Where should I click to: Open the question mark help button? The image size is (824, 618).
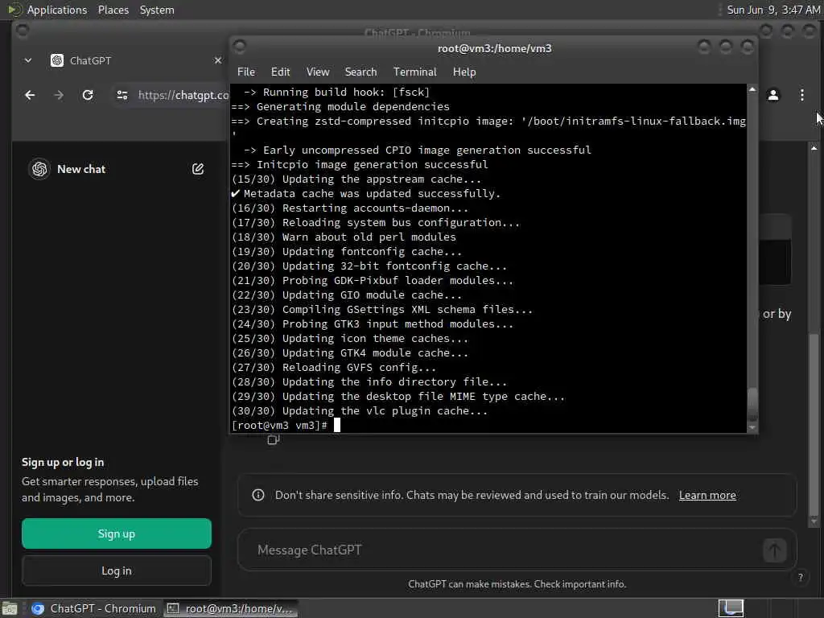tap(801, 577)
